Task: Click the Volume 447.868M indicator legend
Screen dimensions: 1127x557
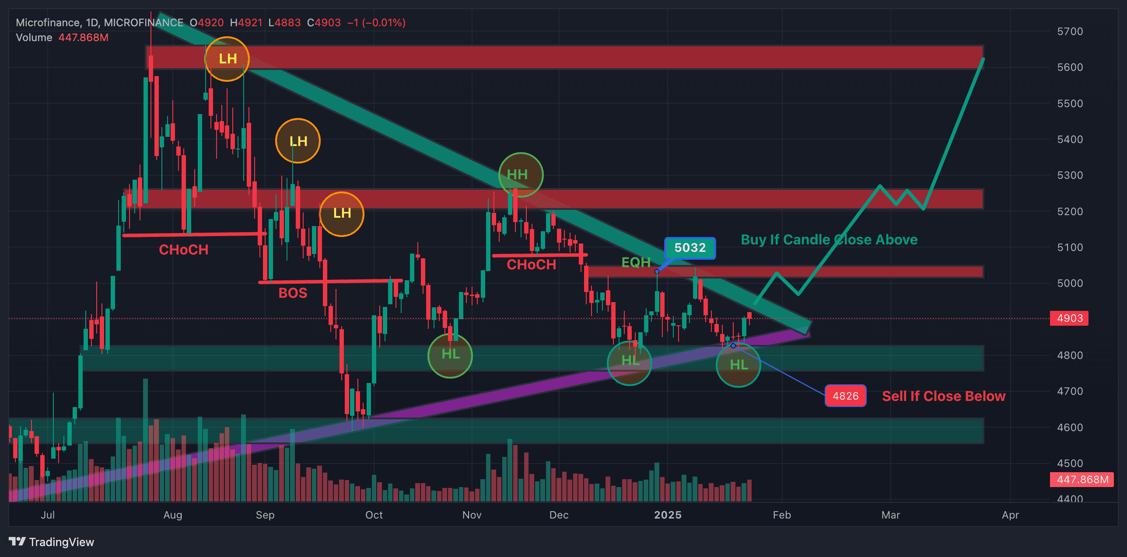Action: coord(62,38)
